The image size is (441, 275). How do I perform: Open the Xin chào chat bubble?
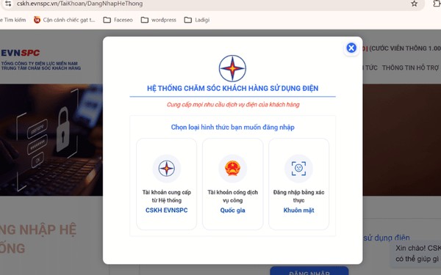pos(417,254)
